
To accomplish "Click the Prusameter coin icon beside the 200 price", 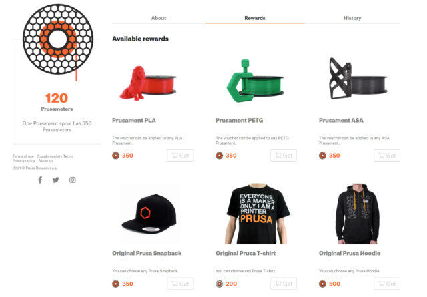I will pyautogui.click(x=220, y=284).
